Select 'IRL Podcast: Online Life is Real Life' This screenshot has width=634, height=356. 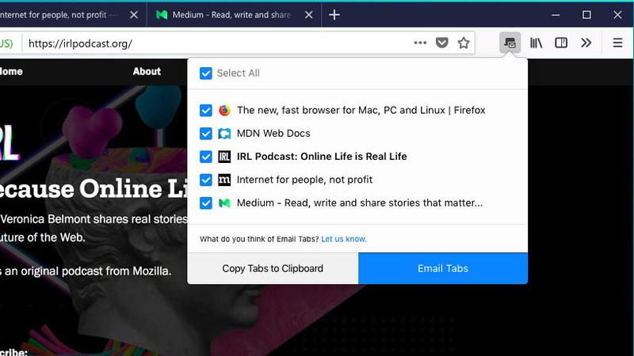322,157
